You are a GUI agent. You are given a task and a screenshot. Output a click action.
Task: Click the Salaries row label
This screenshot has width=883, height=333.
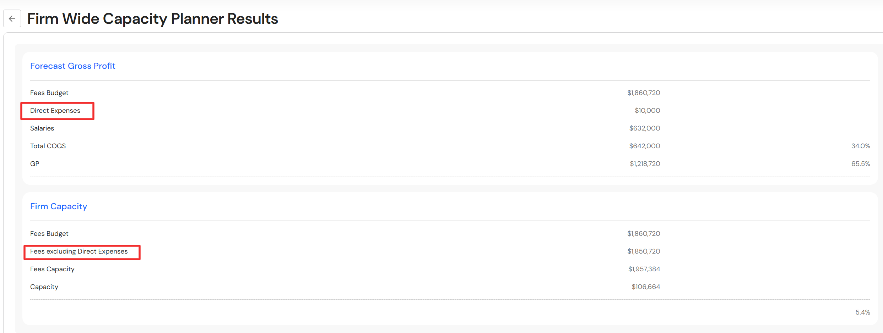pos(42,128)
